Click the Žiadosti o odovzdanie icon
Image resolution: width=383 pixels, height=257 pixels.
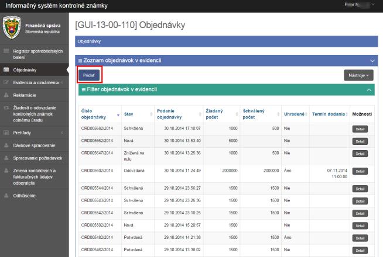pyautogui.click(x=6, y=107)
